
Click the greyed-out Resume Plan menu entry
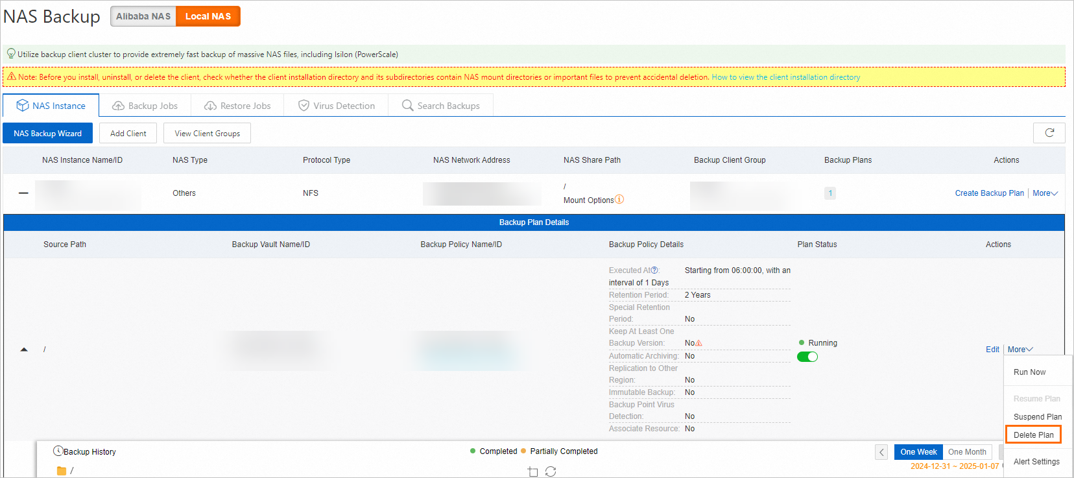(1037, 399)
